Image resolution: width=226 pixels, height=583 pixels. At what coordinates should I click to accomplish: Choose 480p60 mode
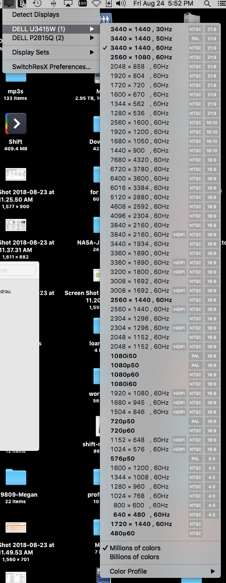[x=160, y=533]
